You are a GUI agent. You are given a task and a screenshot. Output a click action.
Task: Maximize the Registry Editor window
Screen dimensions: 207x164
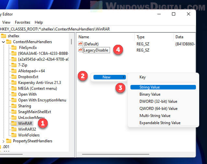coord(174,14)
